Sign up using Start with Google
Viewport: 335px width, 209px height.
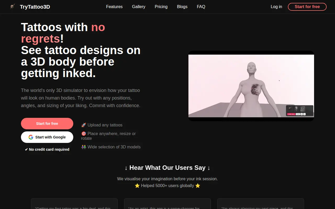(x=47, y=137)
